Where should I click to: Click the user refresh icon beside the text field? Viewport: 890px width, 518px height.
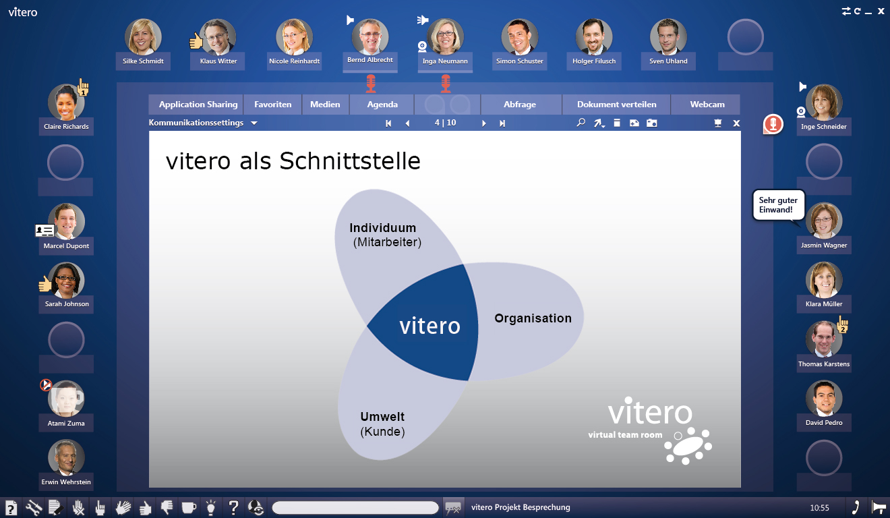coord(256,507)
